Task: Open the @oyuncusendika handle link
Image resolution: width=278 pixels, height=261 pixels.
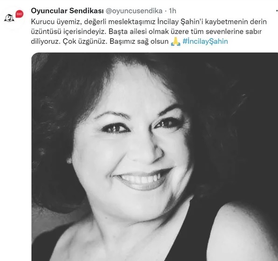Action: click(x=134, y=11)
